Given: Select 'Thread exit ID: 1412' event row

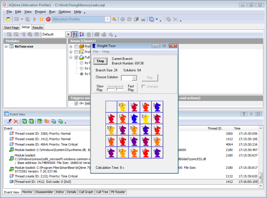Looking at the screenshot, I should [x=136, y=182].
